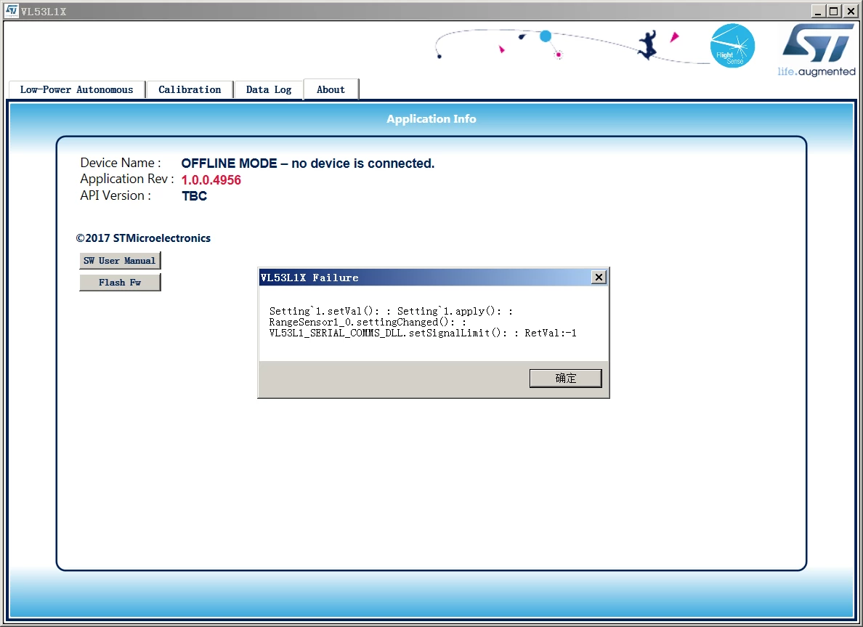Click the FlightSense round logo
Viewport: 863px width, 627px height.
[x=732, y=45]
